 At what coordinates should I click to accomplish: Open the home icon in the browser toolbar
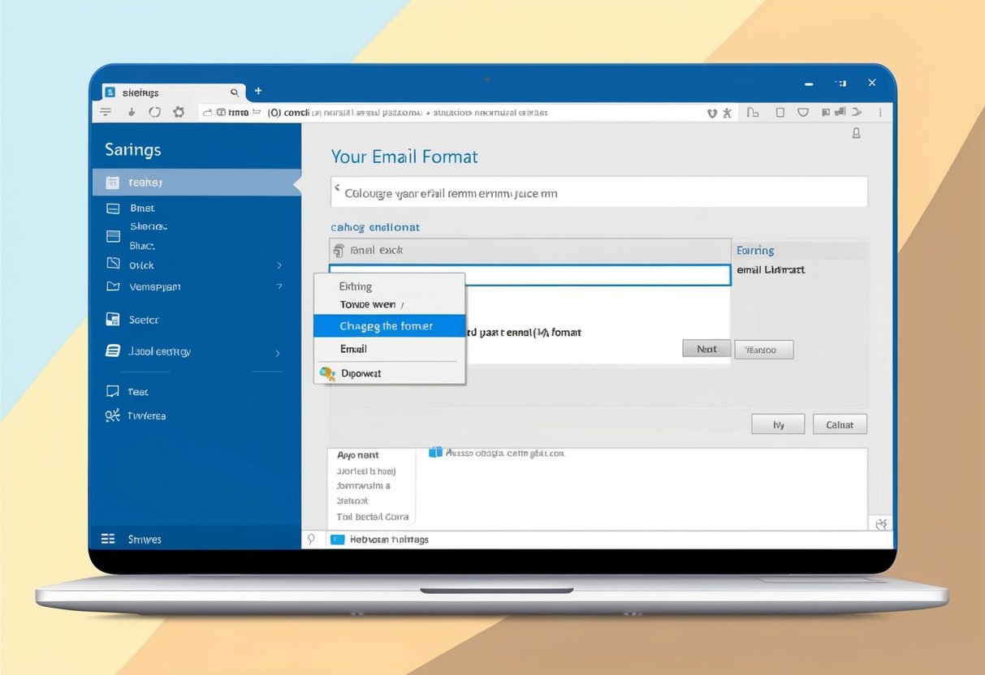179,112
